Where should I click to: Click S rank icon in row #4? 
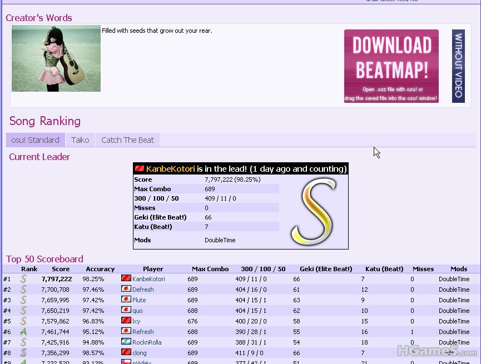23,310
